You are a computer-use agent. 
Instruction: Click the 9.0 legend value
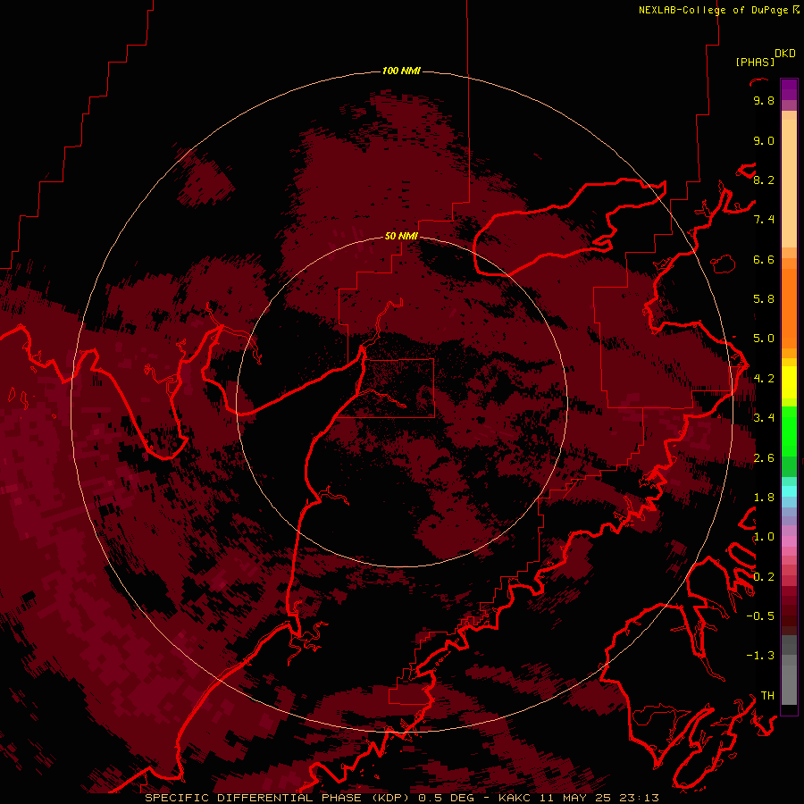(764, 140)
